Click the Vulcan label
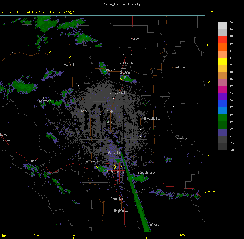This screenshot has width=244, height=239. (x=154, y=225)
